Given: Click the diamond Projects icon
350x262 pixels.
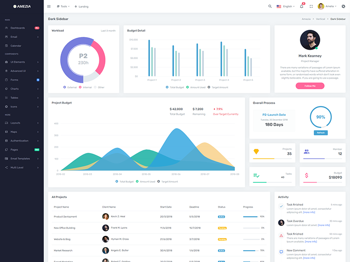Looking at the screenshot, I should tap(256, 151).
